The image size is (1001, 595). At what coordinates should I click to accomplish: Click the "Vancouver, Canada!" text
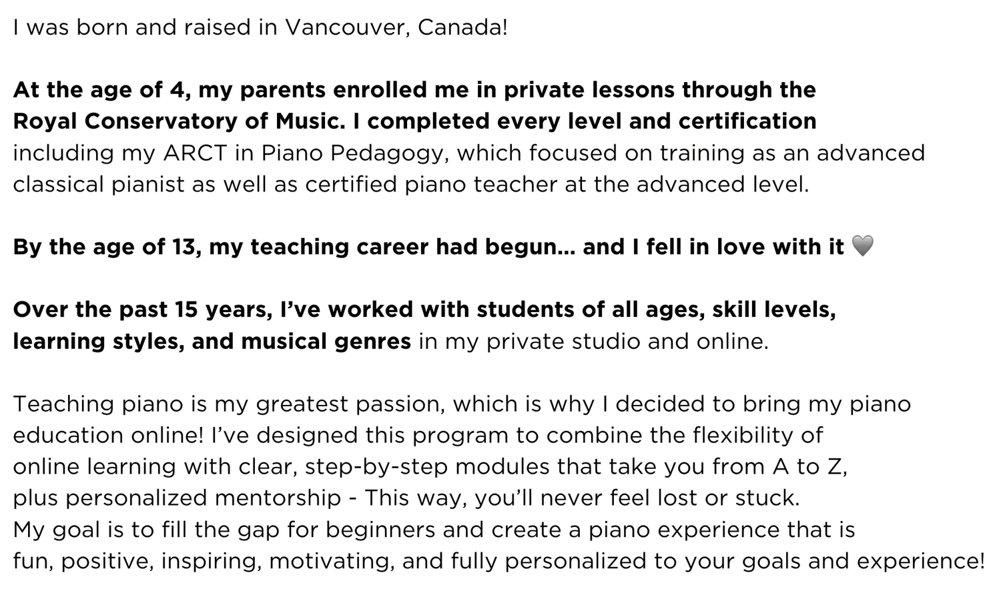coord(396,27)
